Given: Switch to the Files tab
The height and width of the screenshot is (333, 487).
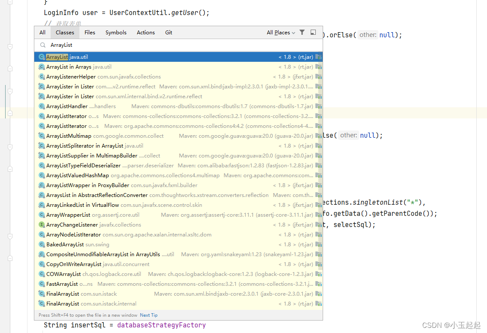Looking at the screenshot, I should click(x=90, y=32).
